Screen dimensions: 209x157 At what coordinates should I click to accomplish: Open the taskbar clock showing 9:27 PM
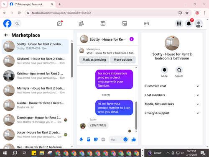tap(191, 153)
